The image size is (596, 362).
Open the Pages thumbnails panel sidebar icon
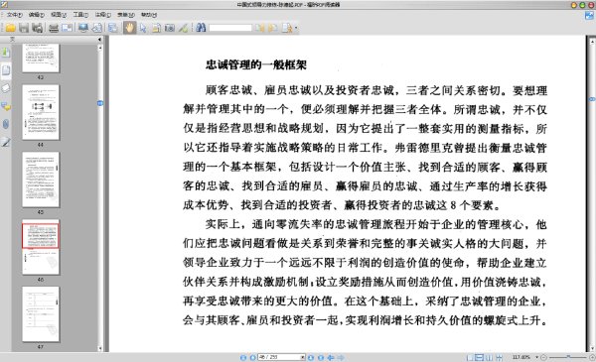[6, 70]
